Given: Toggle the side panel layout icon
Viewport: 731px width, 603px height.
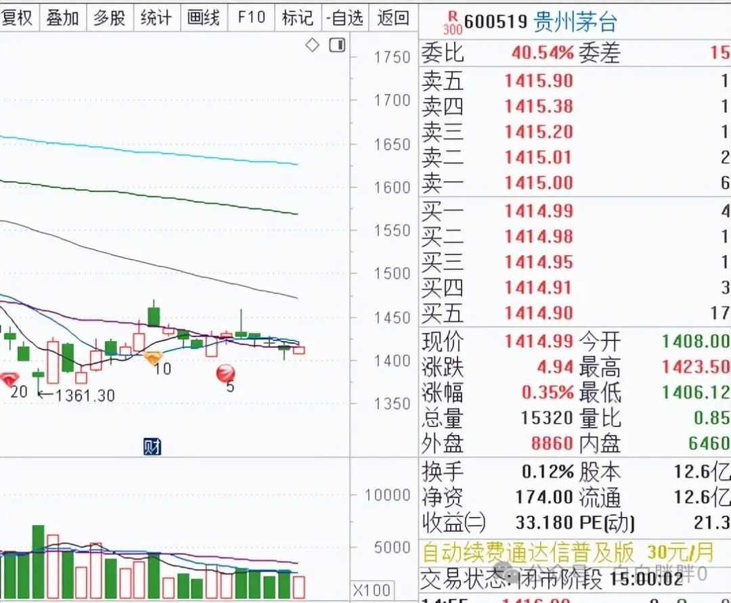Looking at the screenshot, I should tap(337, 45).
